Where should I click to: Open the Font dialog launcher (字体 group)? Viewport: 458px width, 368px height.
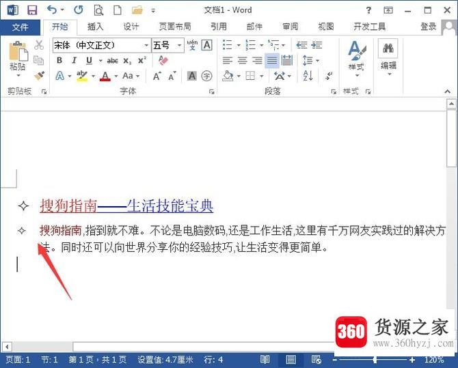tap(211, 92)
